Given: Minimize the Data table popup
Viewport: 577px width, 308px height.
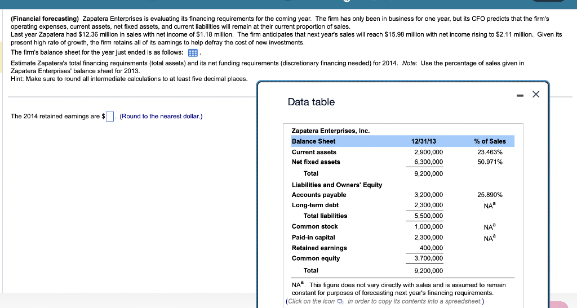Looking at the screenshot, I should pyautogui.click(x=519, y=95).
